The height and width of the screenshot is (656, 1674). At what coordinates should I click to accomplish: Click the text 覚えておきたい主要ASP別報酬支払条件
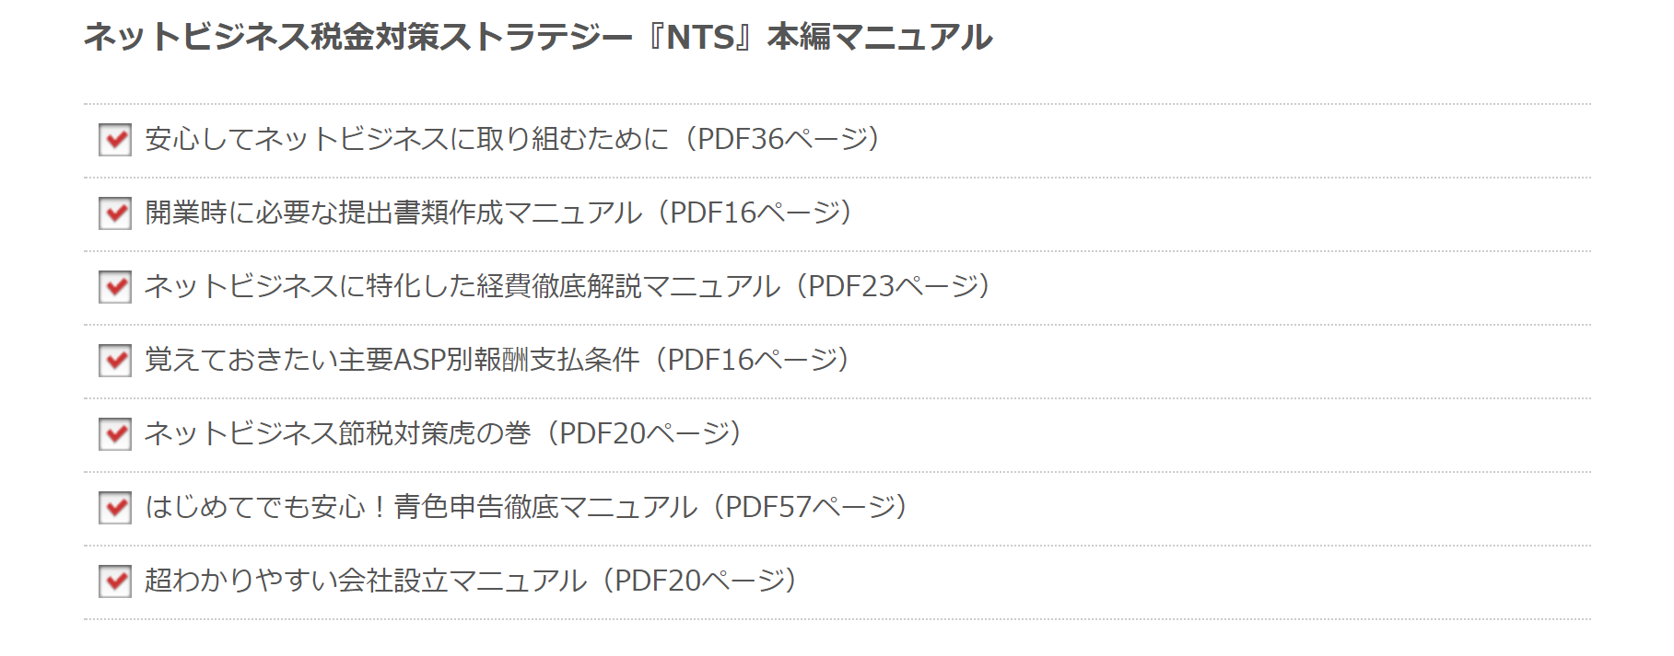pos(392,360)
